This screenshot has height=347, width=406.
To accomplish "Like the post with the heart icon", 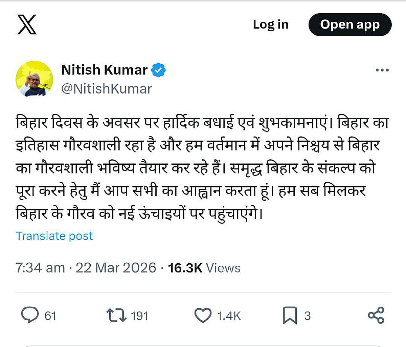I will [x=203, y=315].
